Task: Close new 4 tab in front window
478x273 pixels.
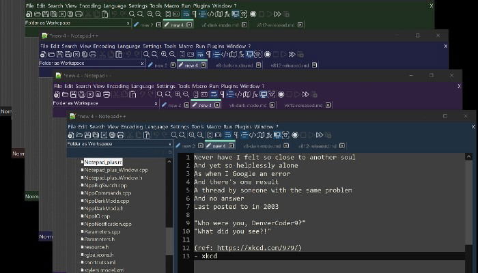Action: [231, 145]
